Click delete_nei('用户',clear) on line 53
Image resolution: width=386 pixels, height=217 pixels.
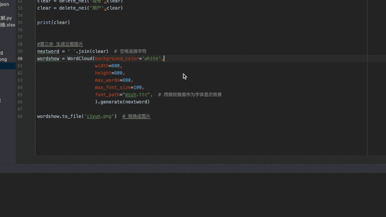(91, 8)
